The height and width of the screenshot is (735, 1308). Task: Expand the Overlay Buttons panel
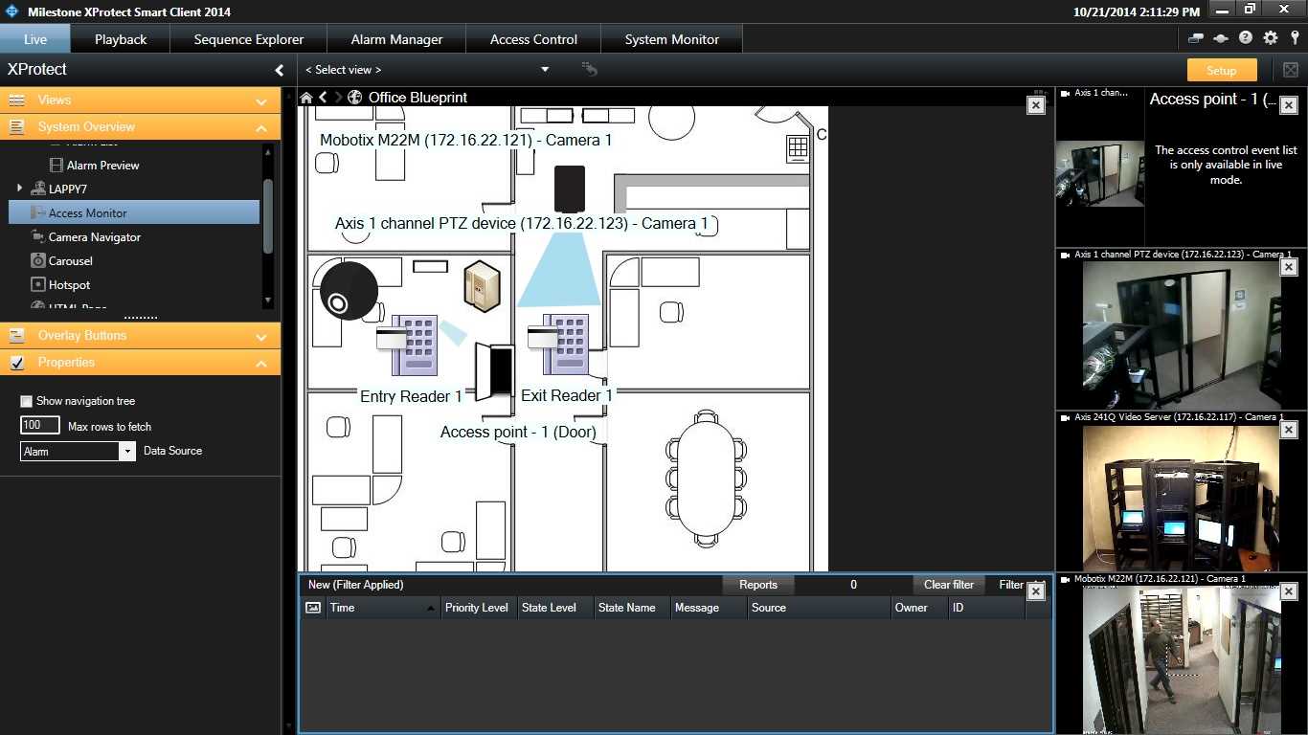[261, 336]
